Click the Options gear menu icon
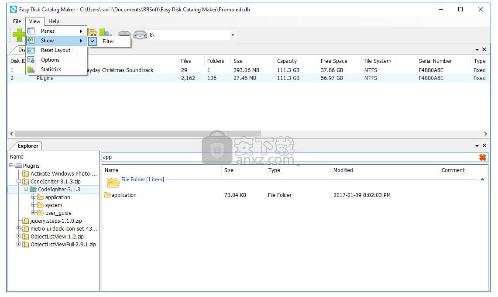Image resolution: width=498 pixels, height=297 pixels. [x=31, y=59]
